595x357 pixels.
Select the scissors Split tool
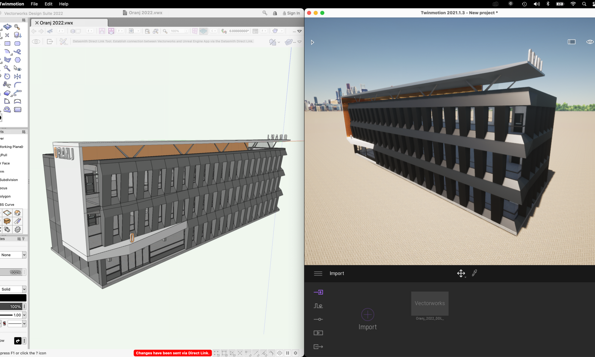(x=7, y=85)
